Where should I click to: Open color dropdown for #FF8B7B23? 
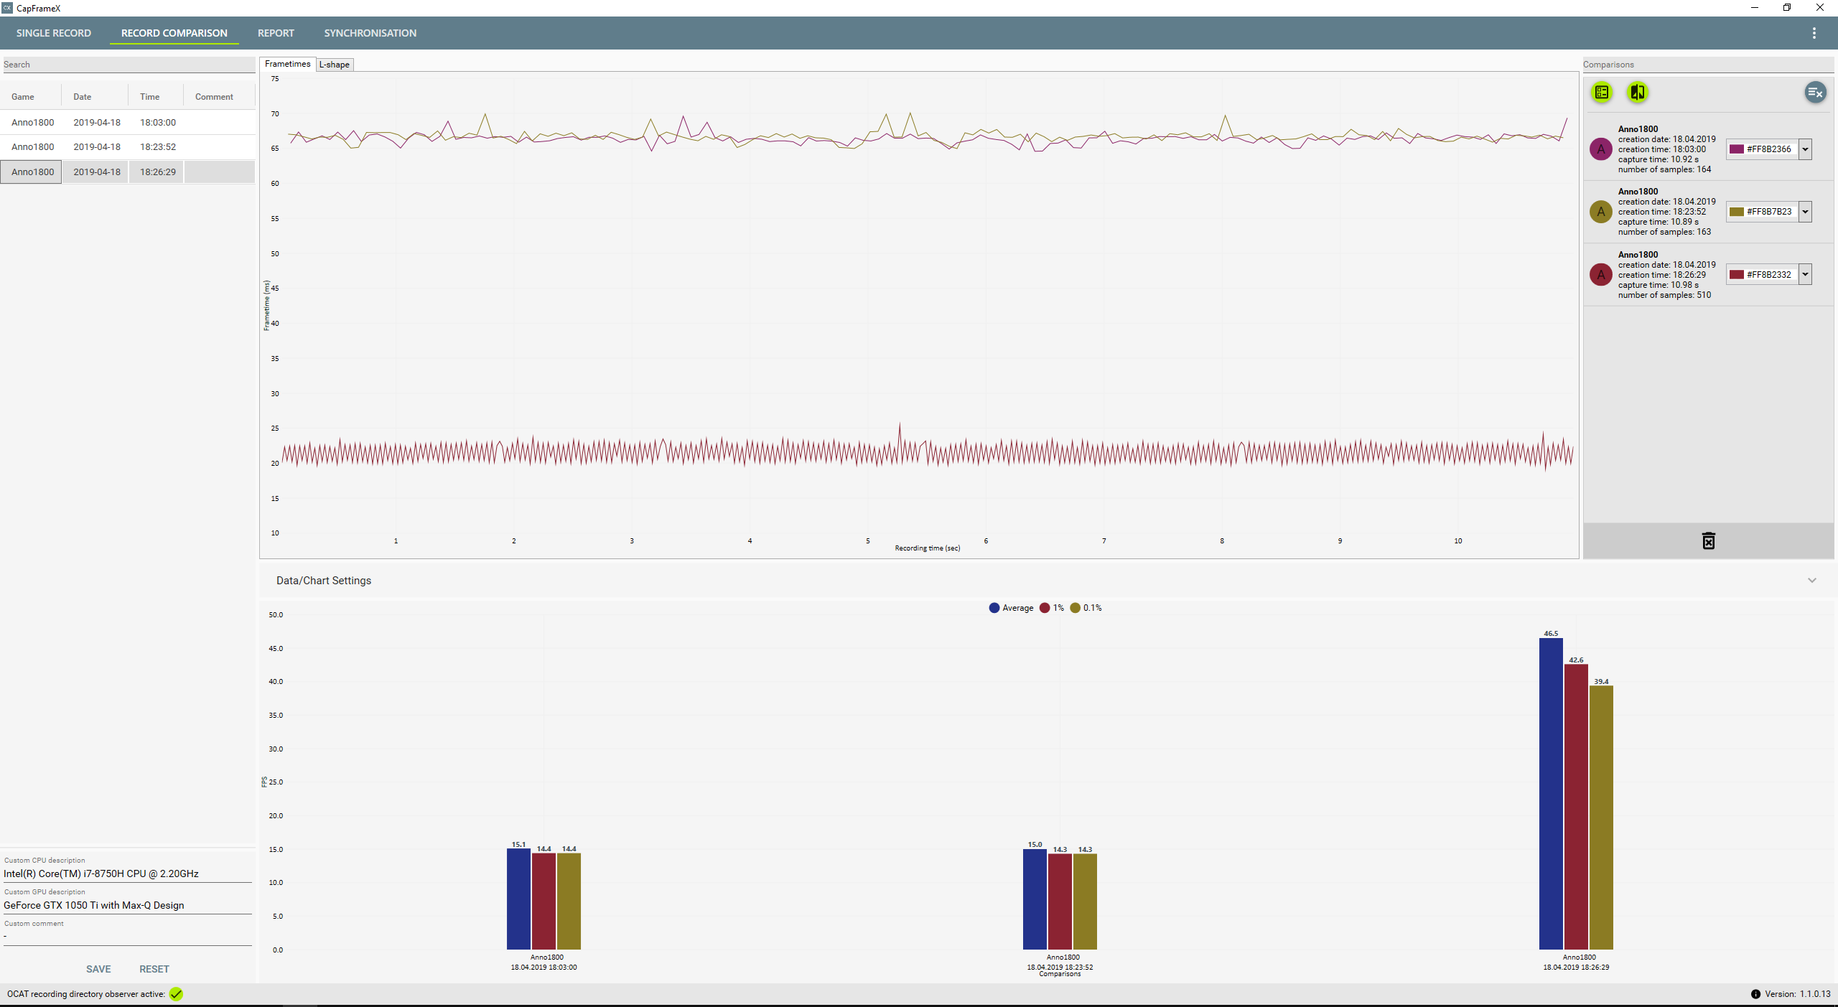click(x=1805, y=212)
